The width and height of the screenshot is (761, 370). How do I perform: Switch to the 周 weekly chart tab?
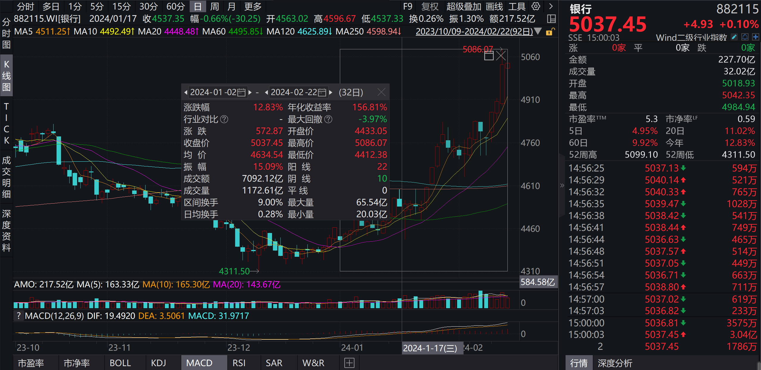pos(214,6)
